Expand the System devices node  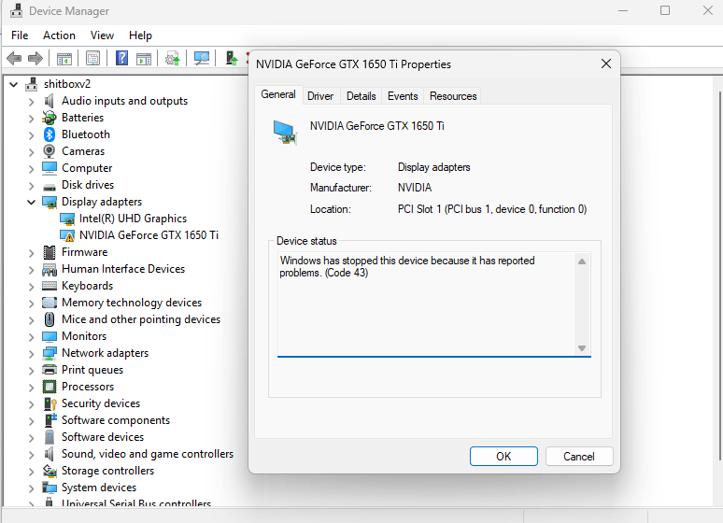tap(32, 488)
